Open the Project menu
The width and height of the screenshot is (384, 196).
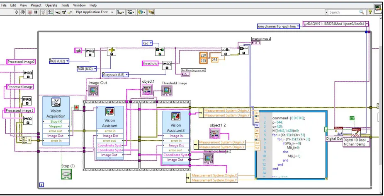[x=36, y=5]
